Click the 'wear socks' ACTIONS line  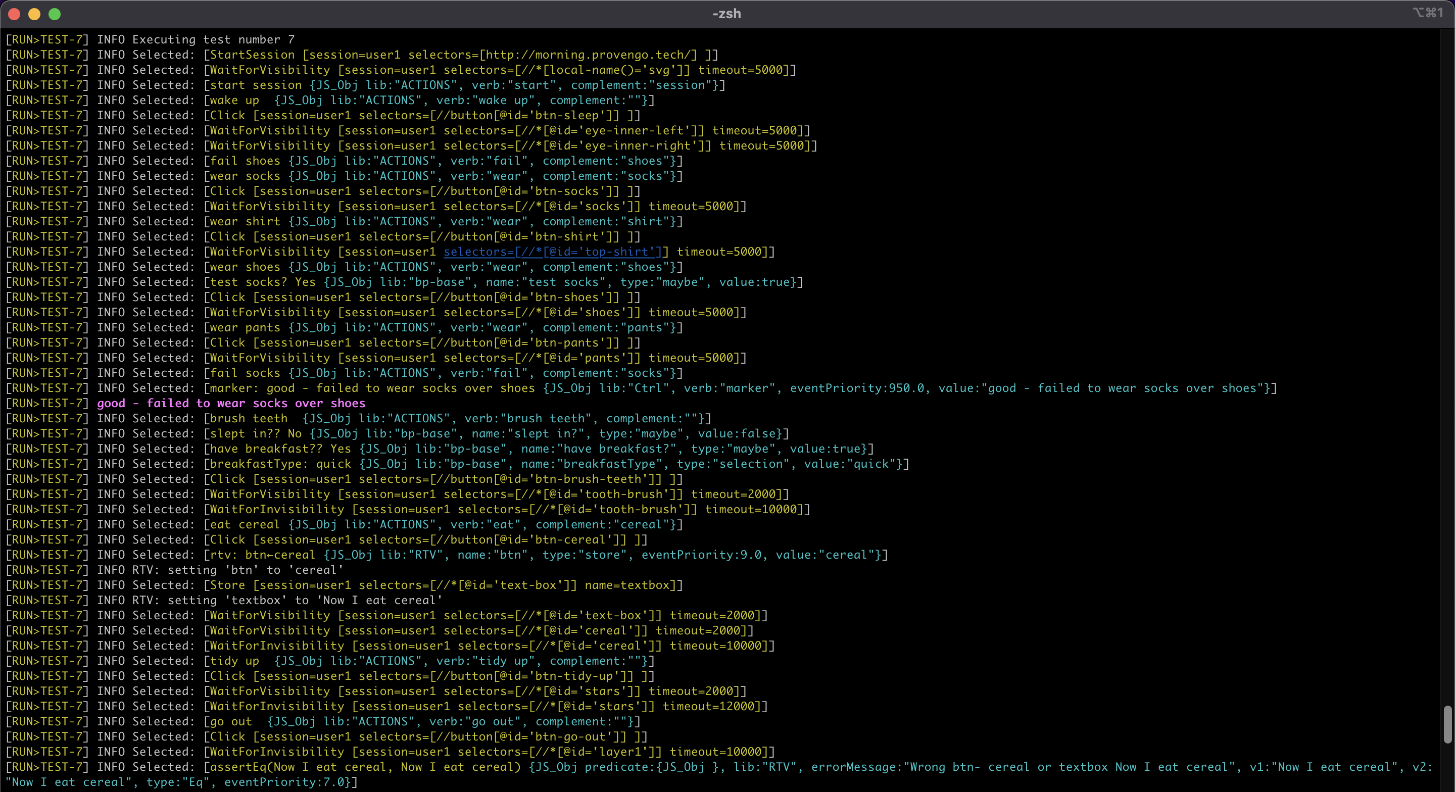tap(345, 176)
